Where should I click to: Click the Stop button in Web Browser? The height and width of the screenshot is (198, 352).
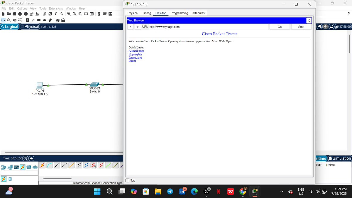pos(301,27)
